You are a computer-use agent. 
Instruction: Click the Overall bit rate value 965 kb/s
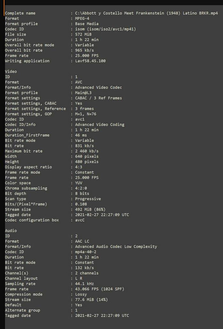click(x=85, y=50)
